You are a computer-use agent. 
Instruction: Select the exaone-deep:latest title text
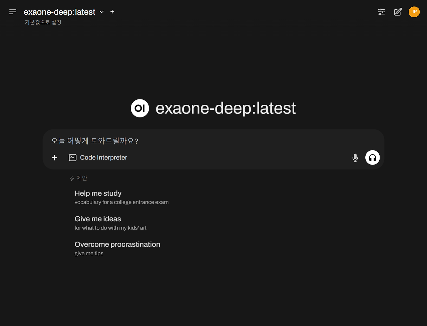click(59, 12)
